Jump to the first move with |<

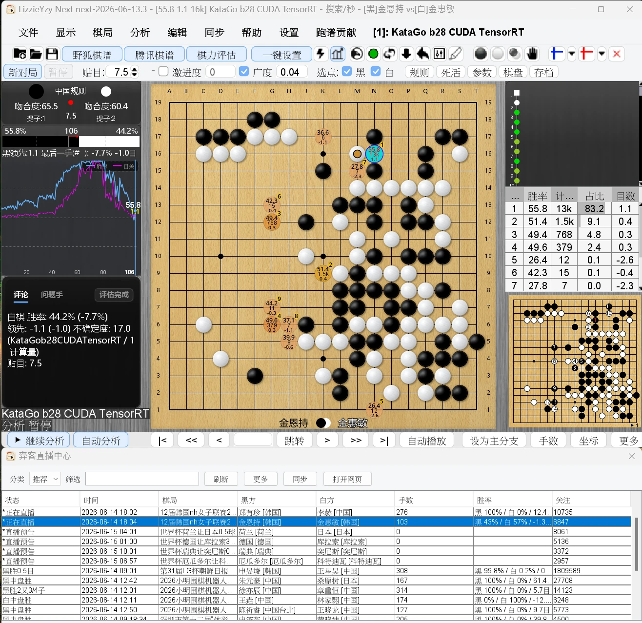162,440
